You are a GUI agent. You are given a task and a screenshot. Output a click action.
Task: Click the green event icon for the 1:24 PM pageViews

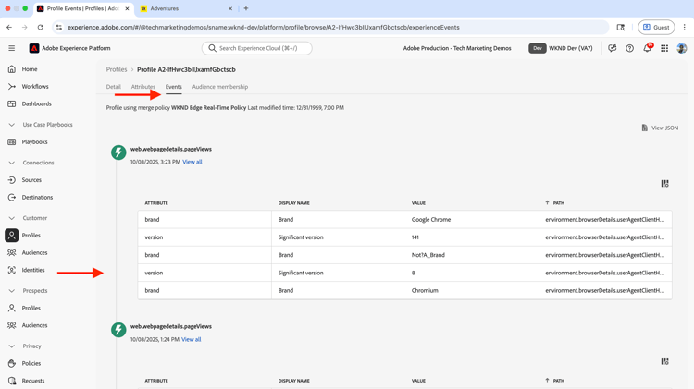(x=118, y=329)
